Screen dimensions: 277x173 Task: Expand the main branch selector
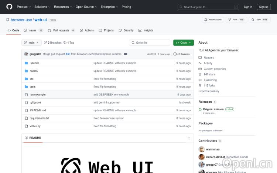[31, 43]
